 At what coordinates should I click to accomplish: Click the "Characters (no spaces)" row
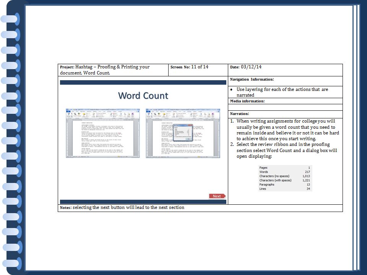pos(284,176)
